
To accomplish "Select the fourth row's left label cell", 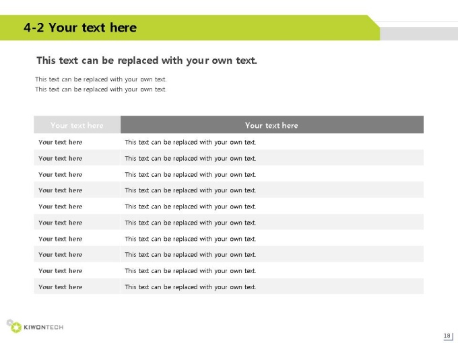I will tap(77, 190).
